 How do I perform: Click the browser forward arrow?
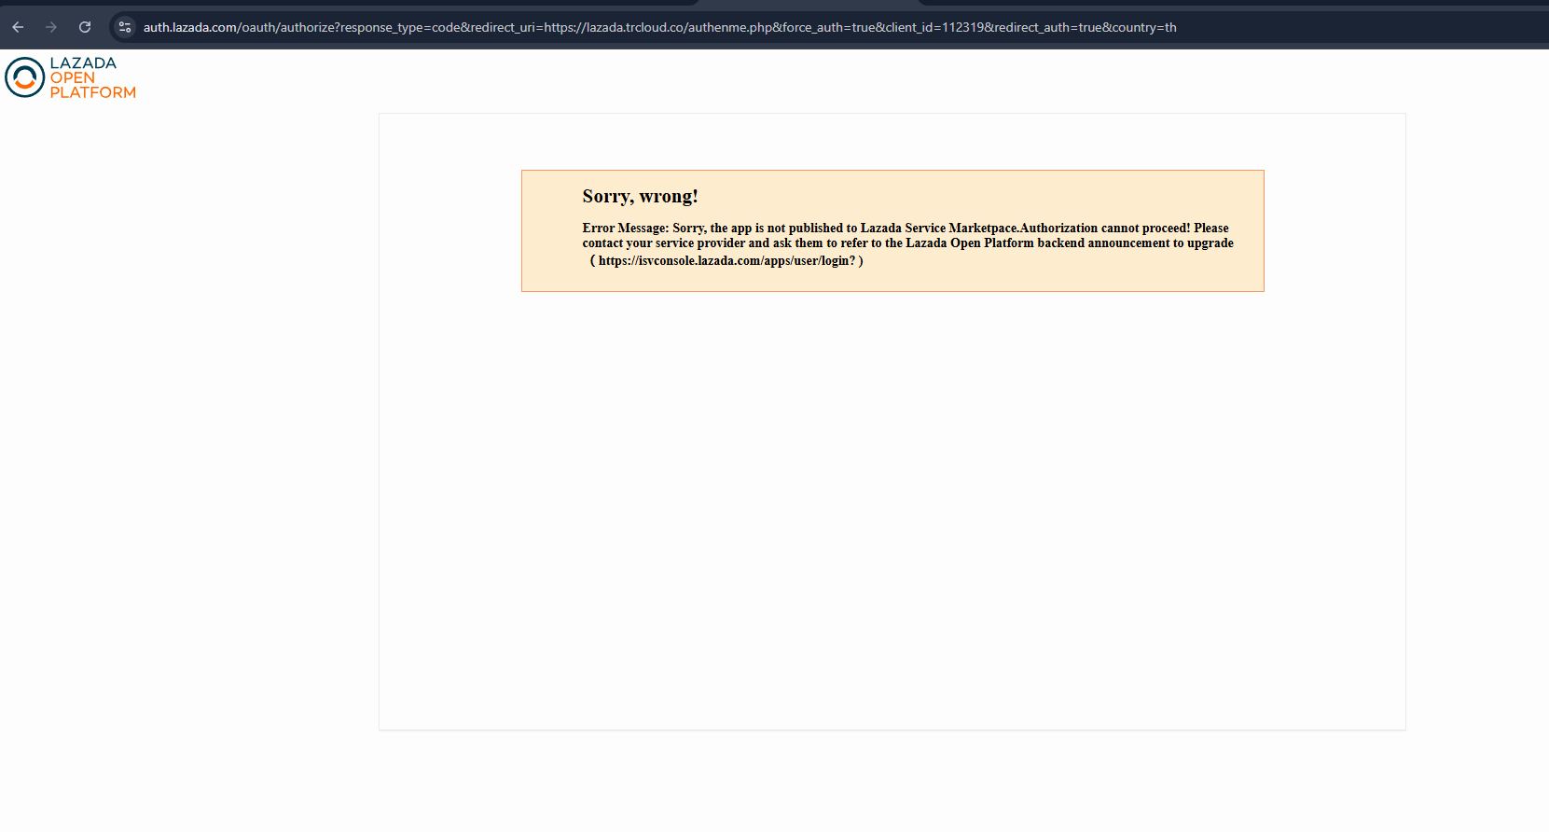click(x=51, y=27)
